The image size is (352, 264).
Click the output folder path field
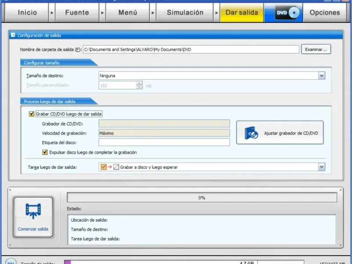click(191, 49)
